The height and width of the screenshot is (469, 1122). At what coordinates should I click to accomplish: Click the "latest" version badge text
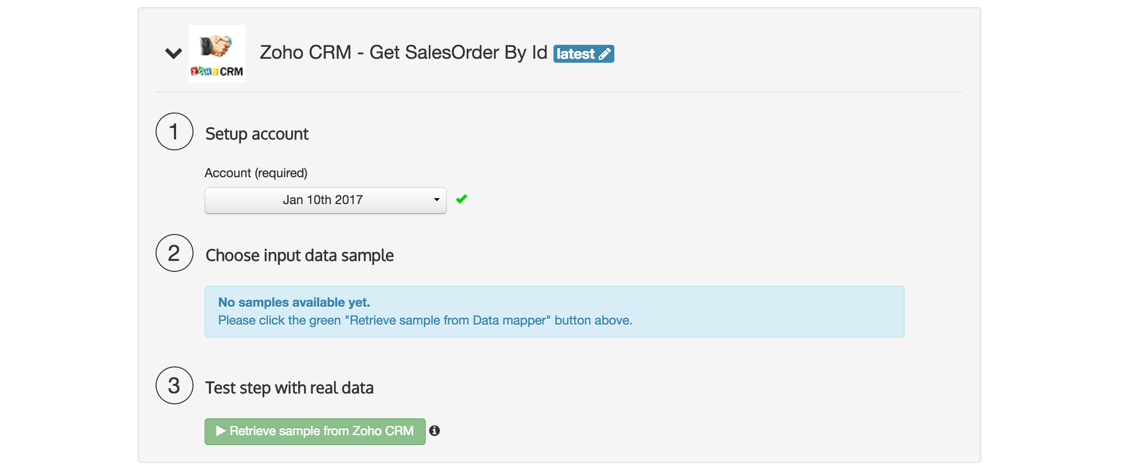[575, 54]
